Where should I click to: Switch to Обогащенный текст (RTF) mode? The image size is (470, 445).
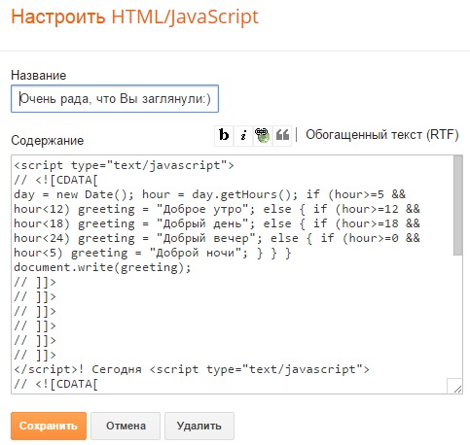click(x=382, y=135)
